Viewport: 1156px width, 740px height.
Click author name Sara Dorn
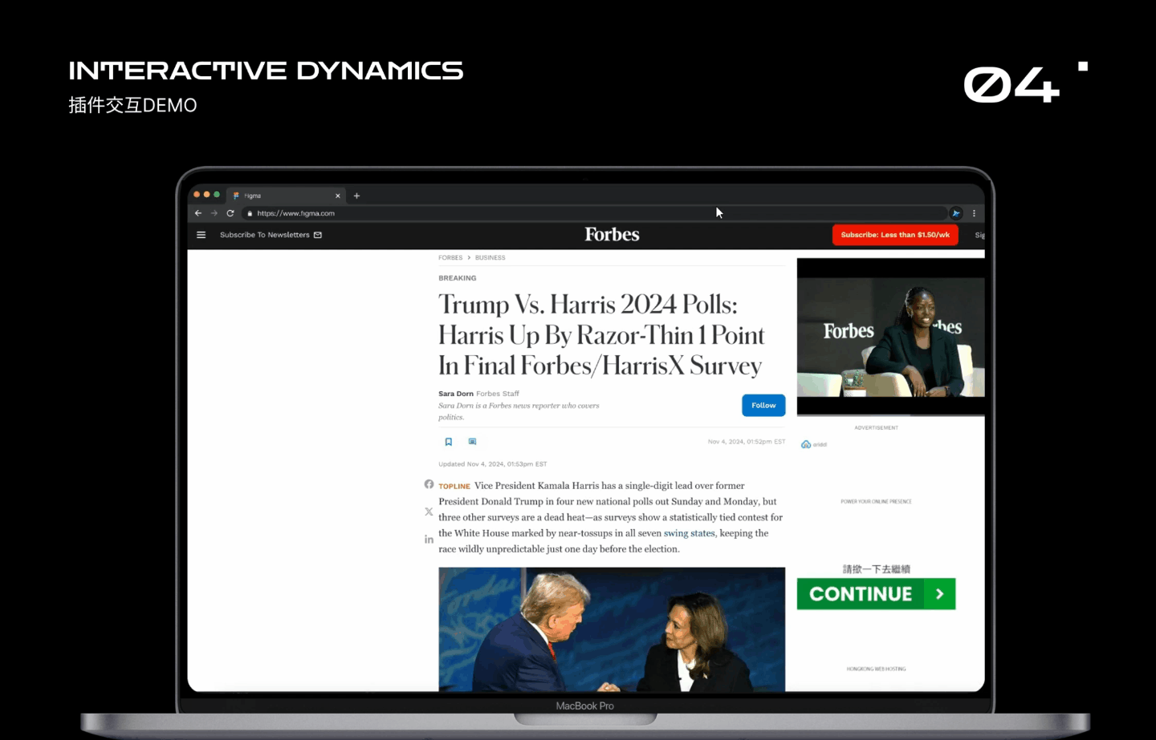456,394
